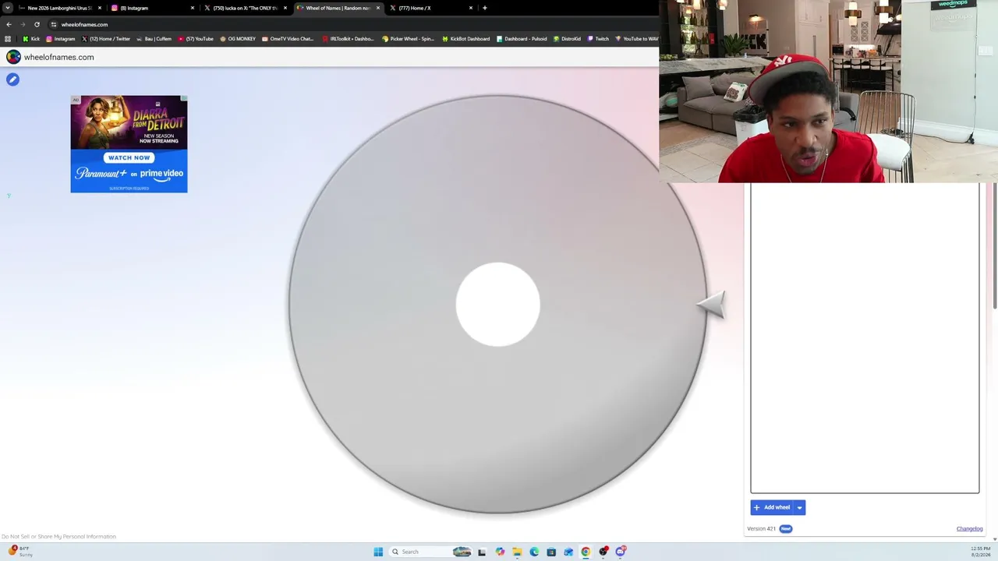Open the Dashboard - Pulsoid bookmark
The width and height of the screenshot is (998, 561).
pos(522,39)
